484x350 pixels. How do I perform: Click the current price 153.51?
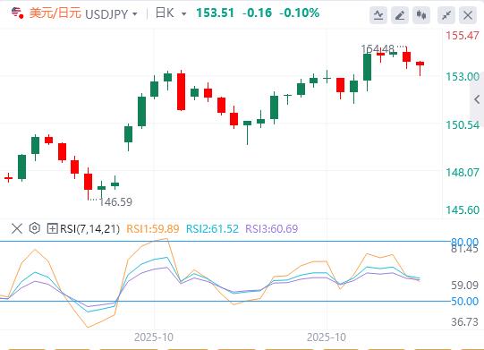215,13
